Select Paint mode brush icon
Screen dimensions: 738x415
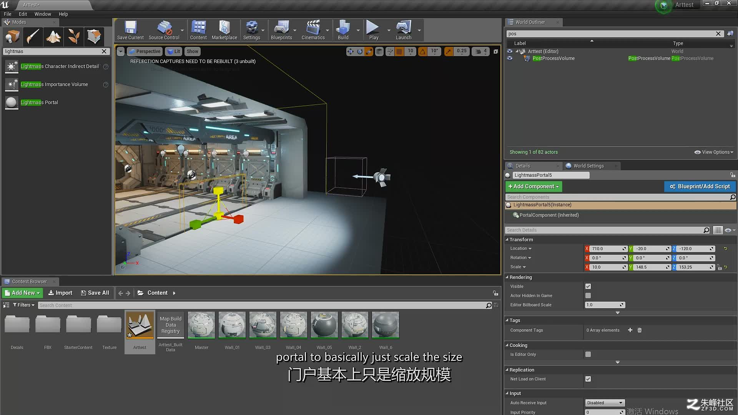33,37
